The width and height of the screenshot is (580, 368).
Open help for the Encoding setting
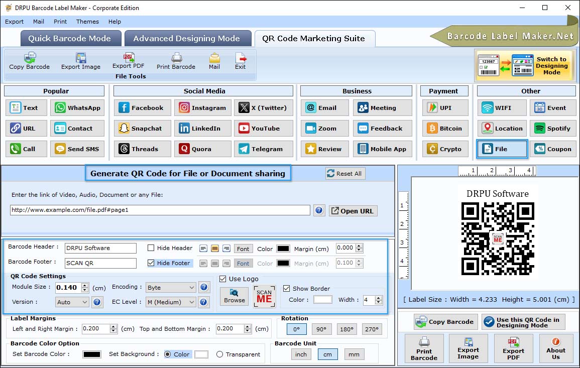[x=203, y=287]
